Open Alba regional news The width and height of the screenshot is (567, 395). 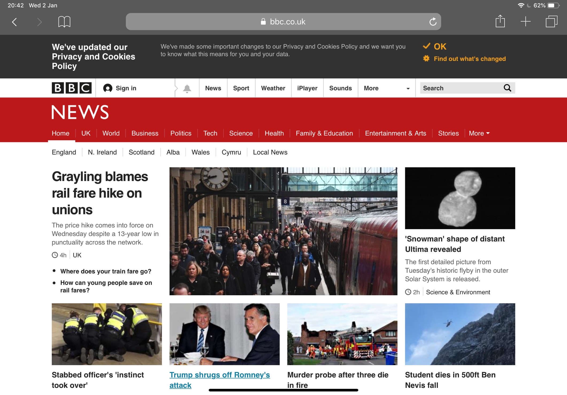point(173,152)
